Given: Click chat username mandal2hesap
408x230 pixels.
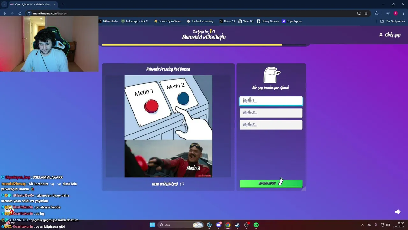Looking at the screenshot, I should point(14,184).
